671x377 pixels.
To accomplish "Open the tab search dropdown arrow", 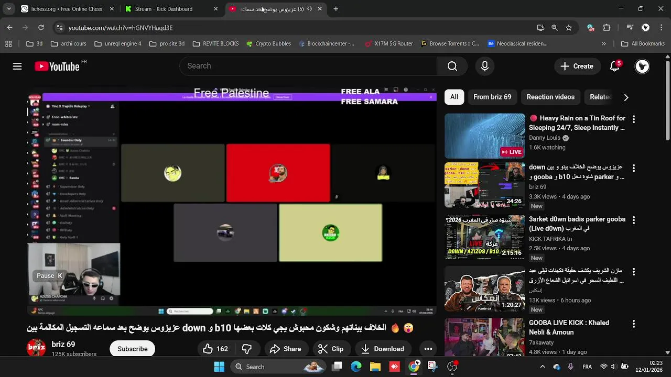I will click(x=9, y=9).
